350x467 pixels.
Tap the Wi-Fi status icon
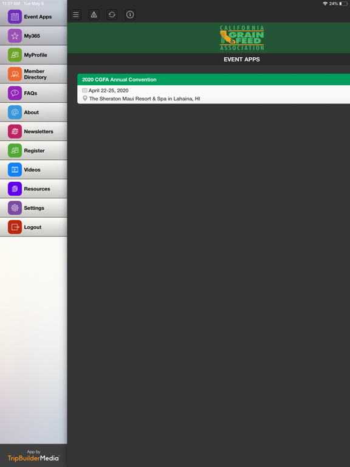pos(325,4)
